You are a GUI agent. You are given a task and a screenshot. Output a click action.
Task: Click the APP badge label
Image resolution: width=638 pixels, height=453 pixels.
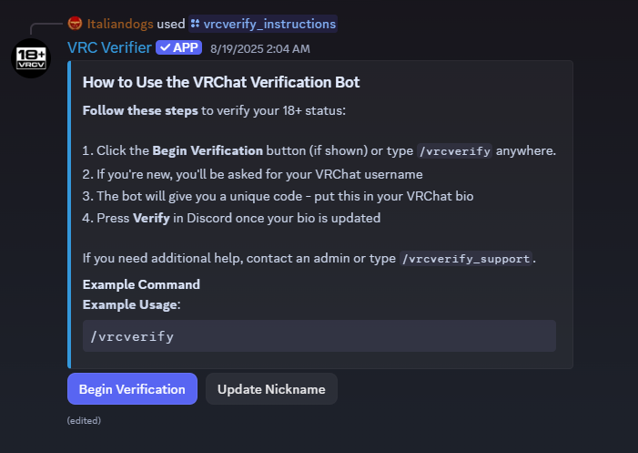point(185,47)
